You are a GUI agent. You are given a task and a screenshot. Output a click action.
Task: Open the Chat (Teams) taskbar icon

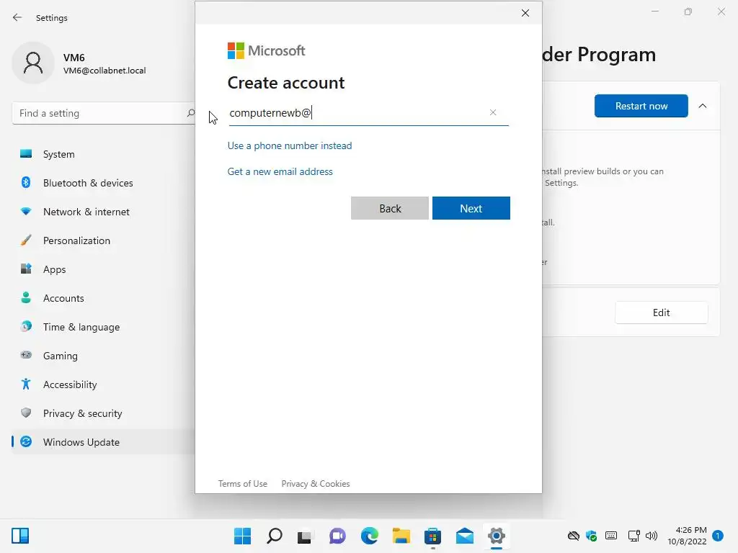(x=337, y=536)
